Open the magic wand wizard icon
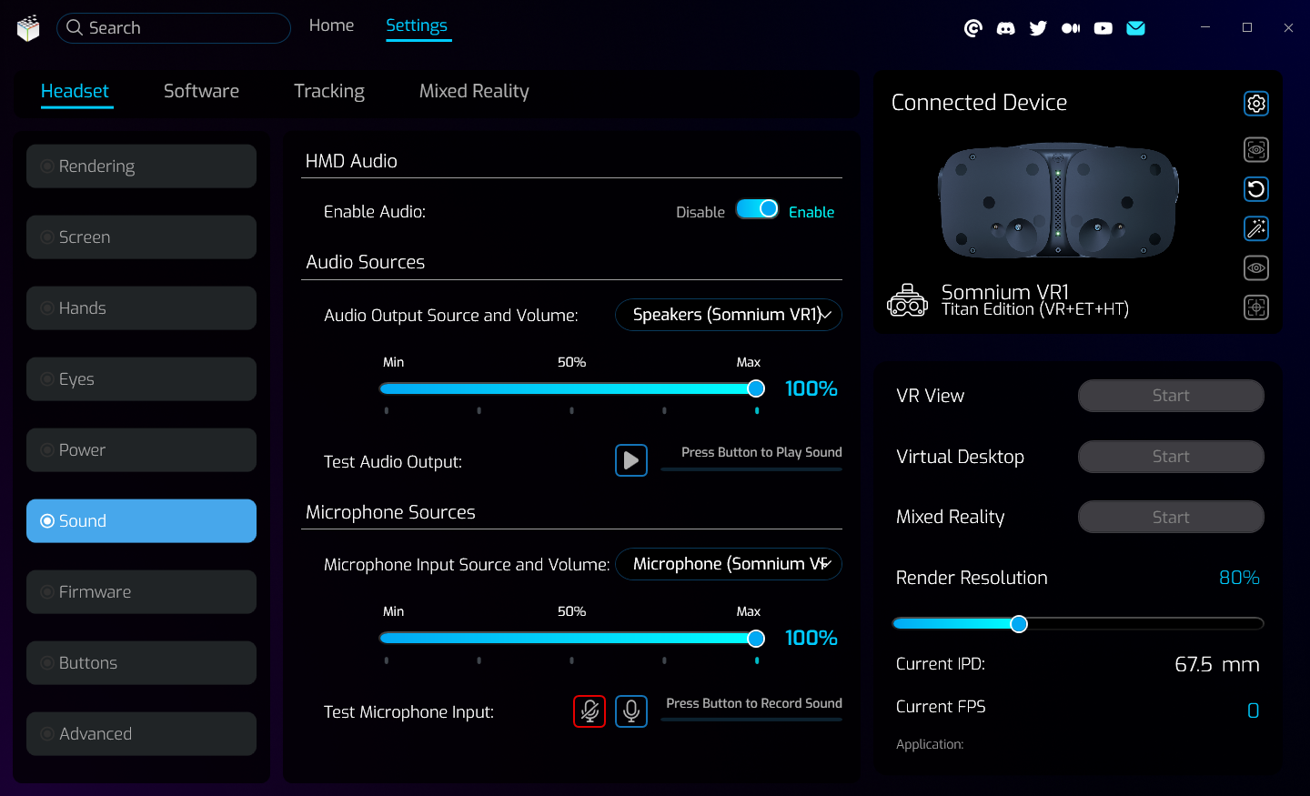The width and height of the screenshot is (1310, 796). (x=1256, y=228)
